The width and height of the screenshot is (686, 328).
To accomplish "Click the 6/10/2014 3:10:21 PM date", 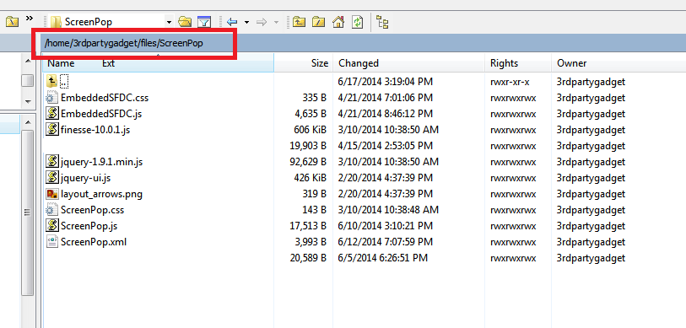I will [386, 226].
